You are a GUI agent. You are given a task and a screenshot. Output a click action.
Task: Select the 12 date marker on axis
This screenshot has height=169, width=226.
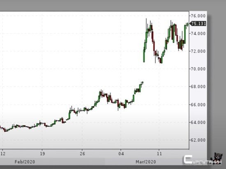point(3,153)
